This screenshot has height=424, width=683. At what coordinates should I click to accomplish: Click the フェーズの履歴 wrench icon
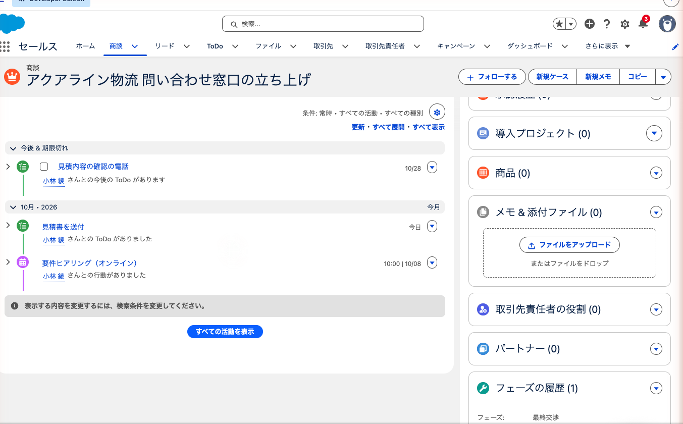coord(483,388)
